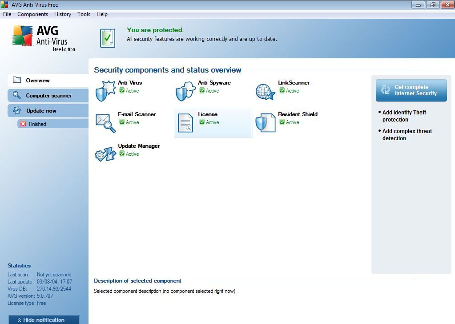Open the Components dropdown menu
455x324 pixels.
32,14
